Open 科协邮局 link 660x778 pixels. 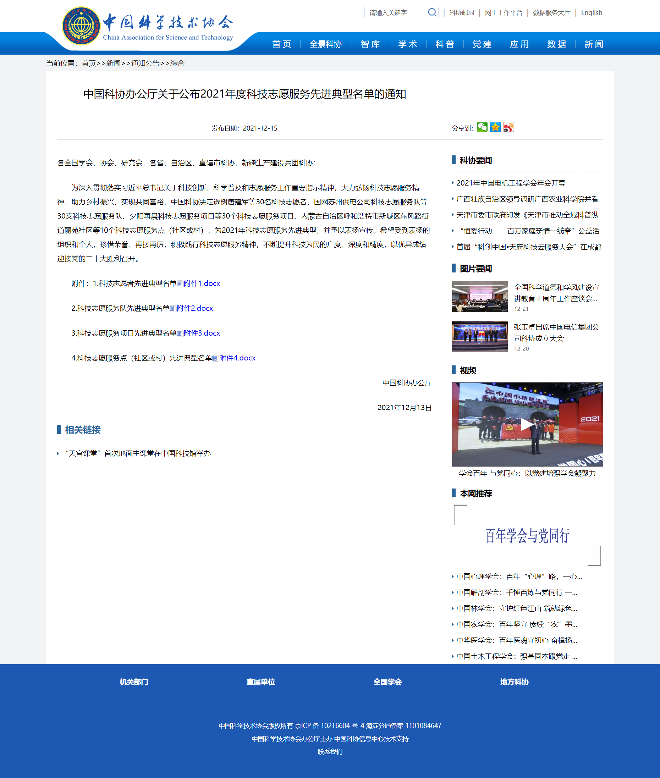tap(461, 13)
